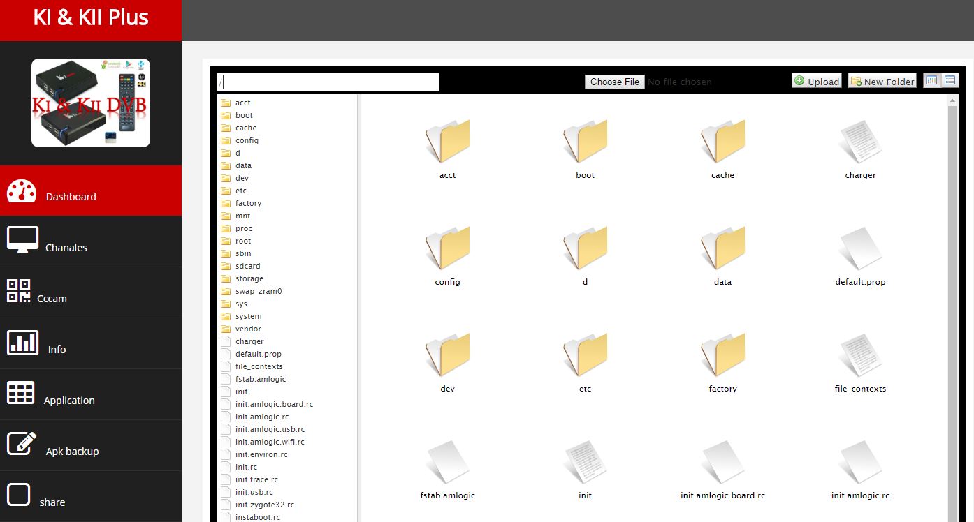Open Chanales monitor icon

click(x=22, y=241)
